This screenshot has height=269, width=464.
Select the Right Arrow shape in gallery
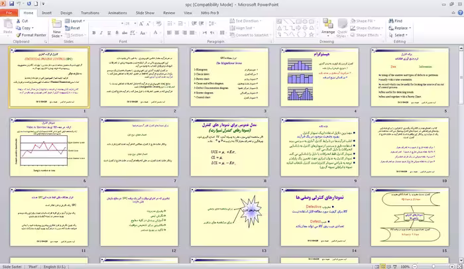click(x=298, y=28)
